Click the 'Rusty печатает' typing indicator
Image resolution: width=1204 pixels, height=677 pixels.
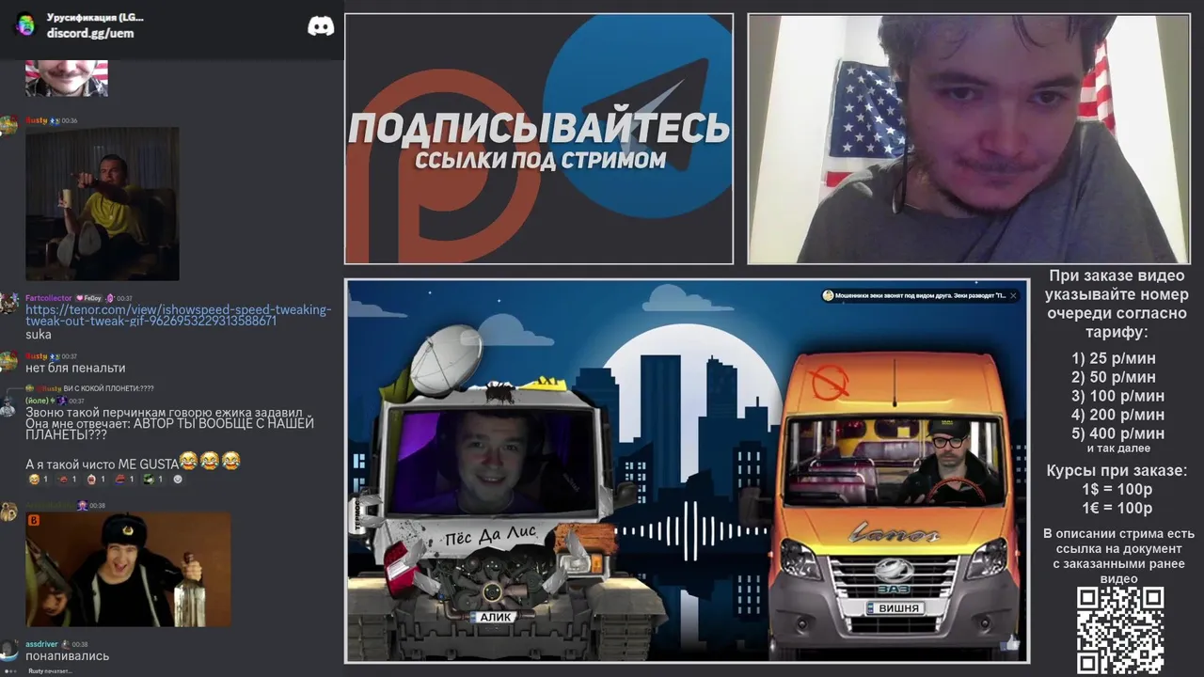coord(50,670)
